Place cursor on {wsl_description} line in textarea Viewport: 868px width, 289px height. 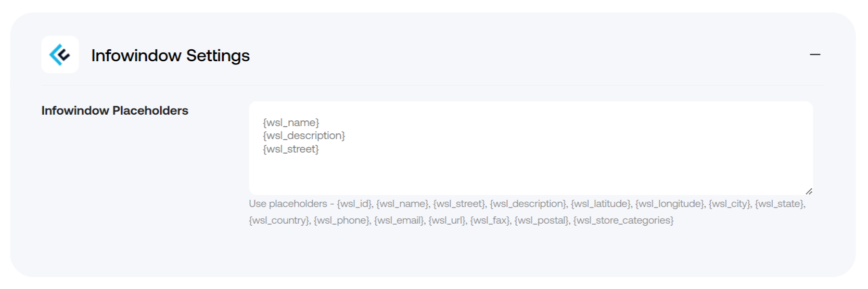click(x=304, y=136)
